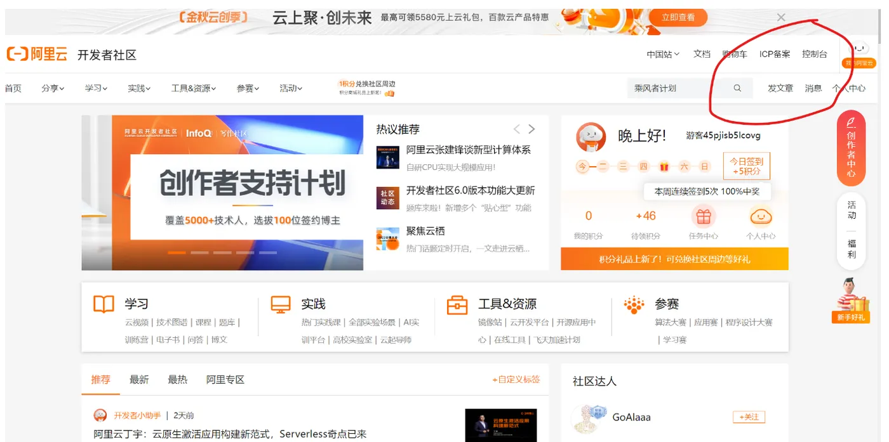889x442 pixels.
Task: Open the 热门实践课 link
Action: [321, 322]
